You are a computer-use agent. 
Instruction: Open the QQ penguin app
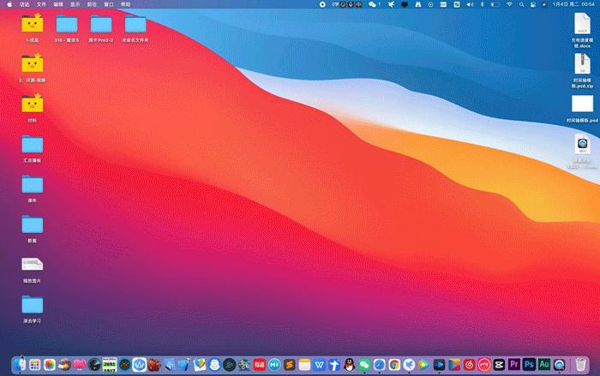pyautogui.click(x=349, y=365)
